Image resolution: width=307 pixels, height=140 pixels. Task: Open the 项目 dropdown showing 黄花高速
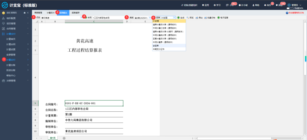click(x=62, y=18)
